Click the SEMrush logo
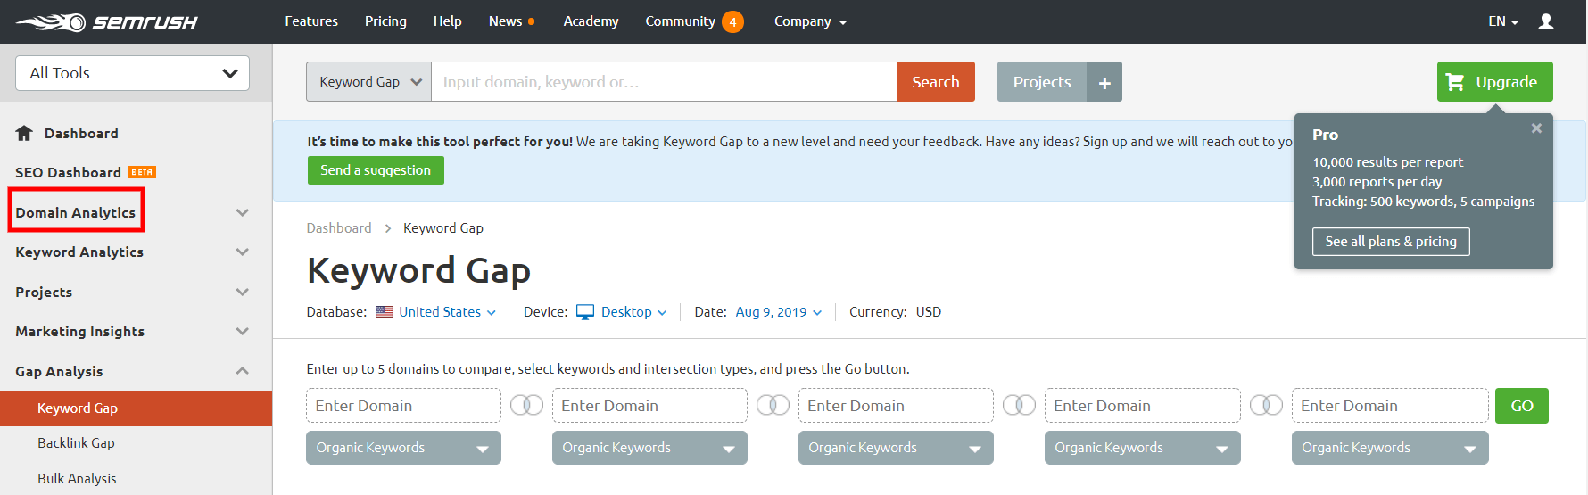This screenshot has height=495, width=1588. click(107, 21)
